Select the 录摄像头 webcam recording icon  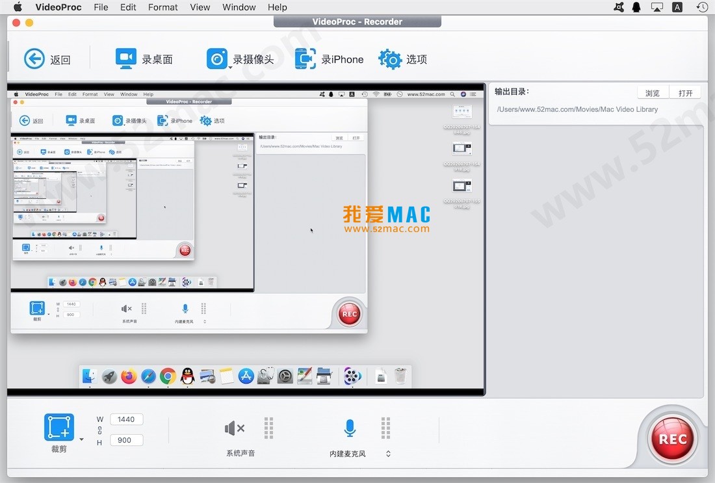pyautogui.click(x=216, y=59)
